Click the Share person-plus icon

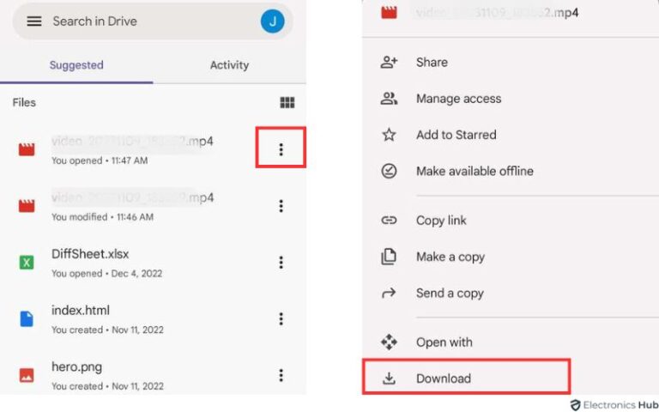(389, 62)
